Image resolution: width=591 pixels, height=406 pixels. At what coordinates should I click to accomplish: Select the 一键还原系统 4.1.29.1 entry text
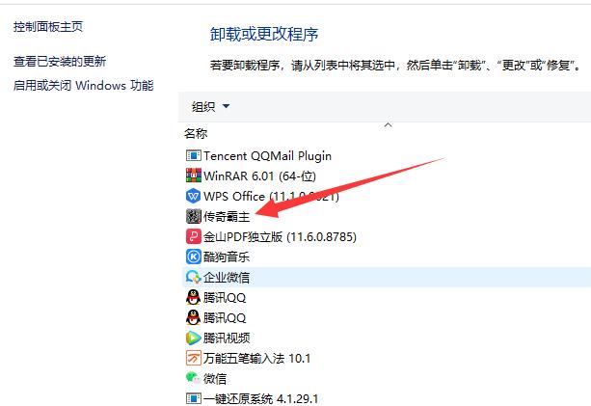pyautogui.click(x=261, y=399)
